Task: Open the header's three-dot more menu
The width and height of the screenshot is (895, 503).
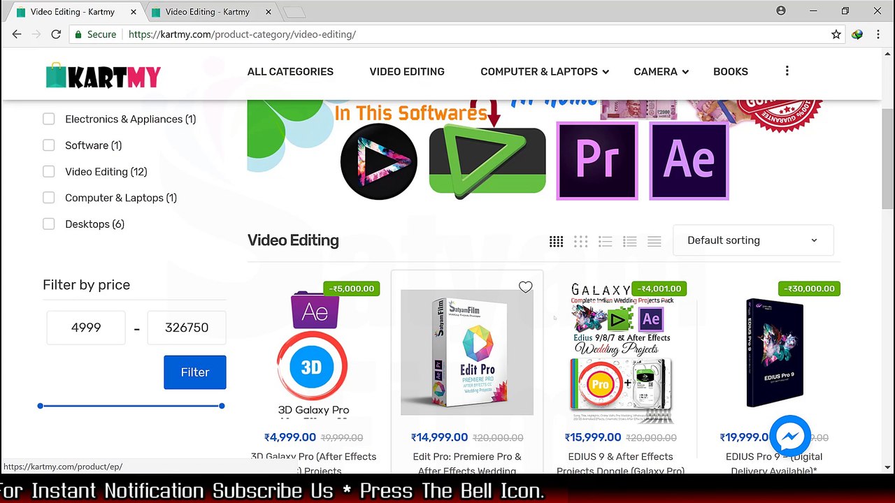Action: point(787,71)
